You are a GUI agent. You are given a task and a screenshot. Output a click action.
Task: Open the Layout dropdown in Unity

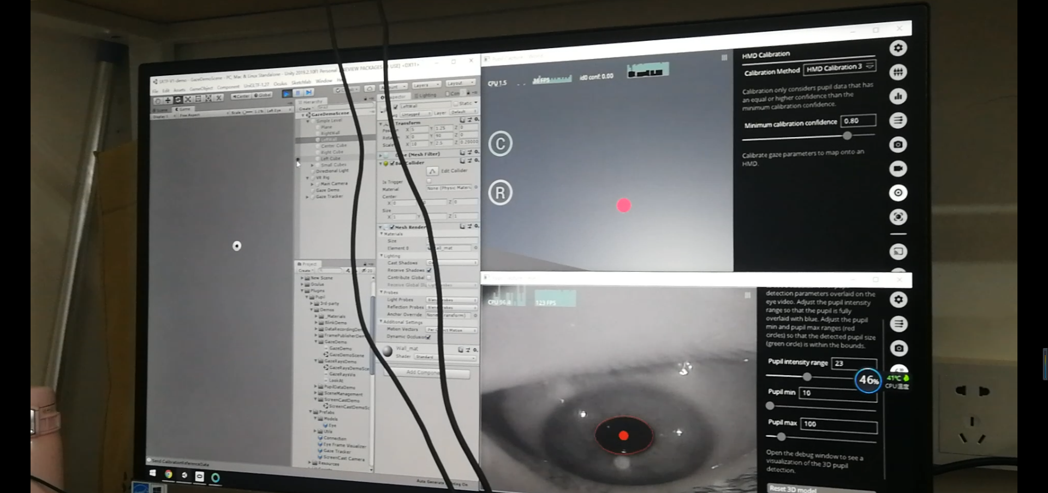tap(460, 83)
